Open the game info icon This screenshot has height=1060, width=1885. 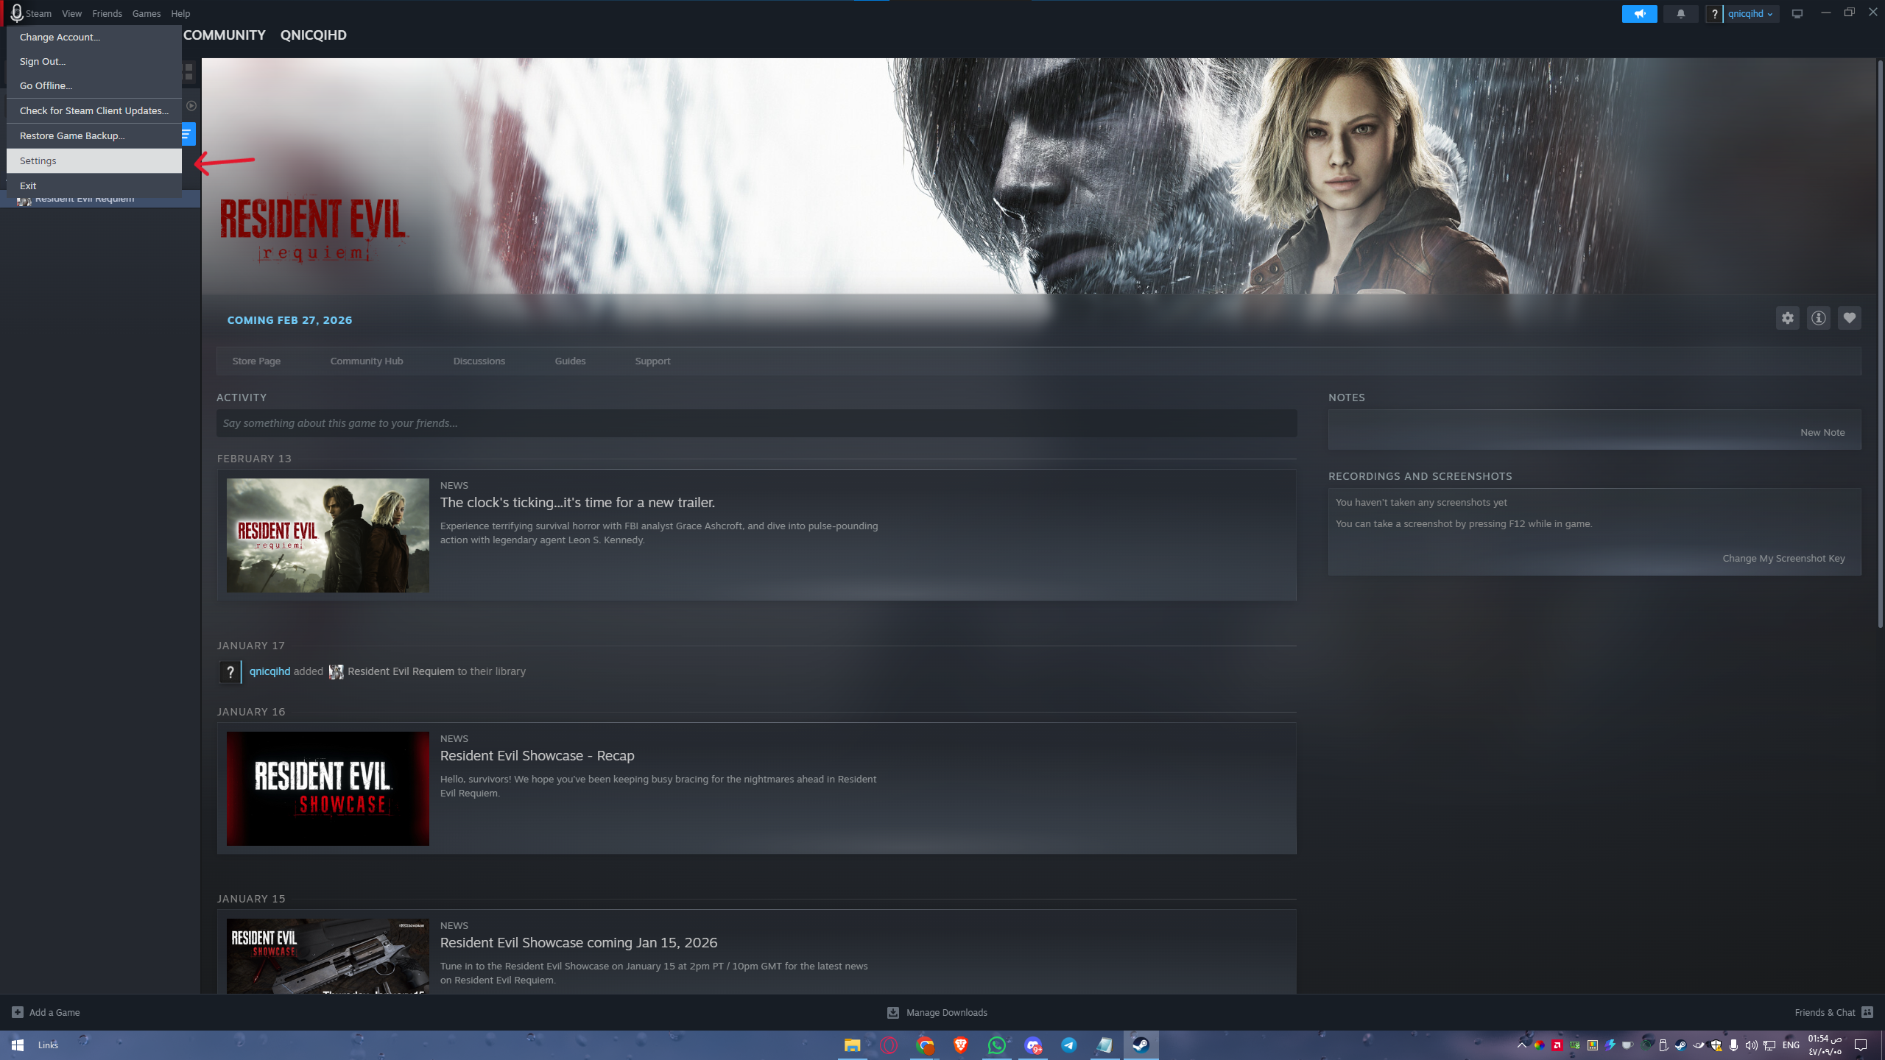(x=1818, y=318)
